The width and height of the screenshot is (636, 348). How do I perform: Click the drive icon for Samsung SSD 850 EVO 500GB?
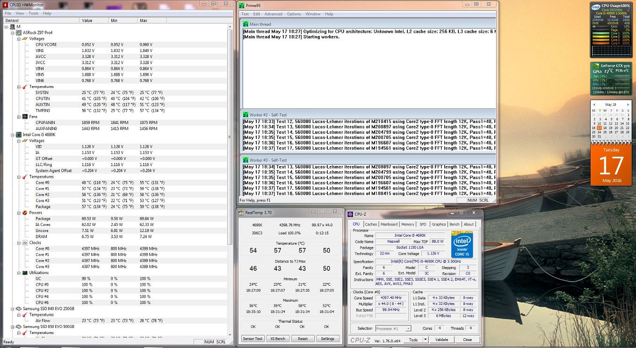pyautogui.click(x=19, y=327)
